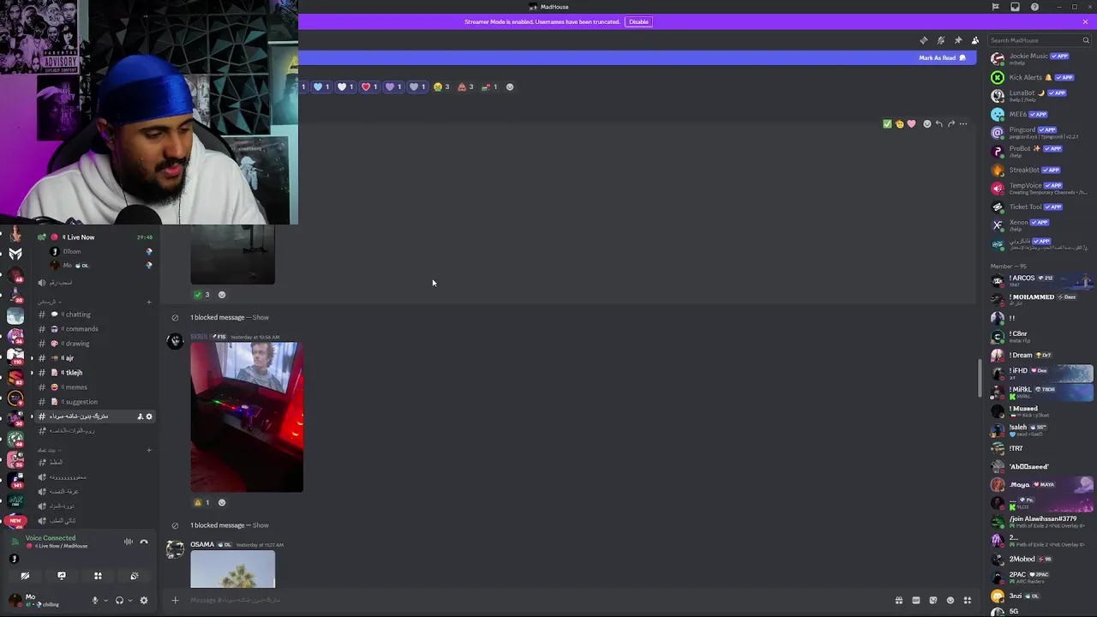Viewport: 1097px width, 617px height.
Task: Toggle green checkmark reaction with count 3
Action: [202, 295]
